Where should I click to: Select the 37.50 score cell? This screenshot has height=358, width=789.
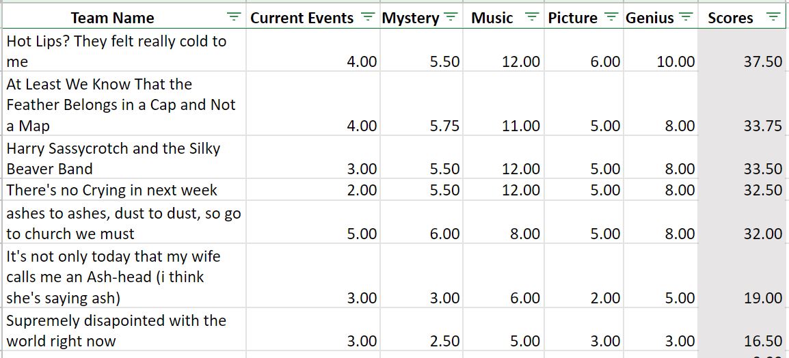pos(741,51)
